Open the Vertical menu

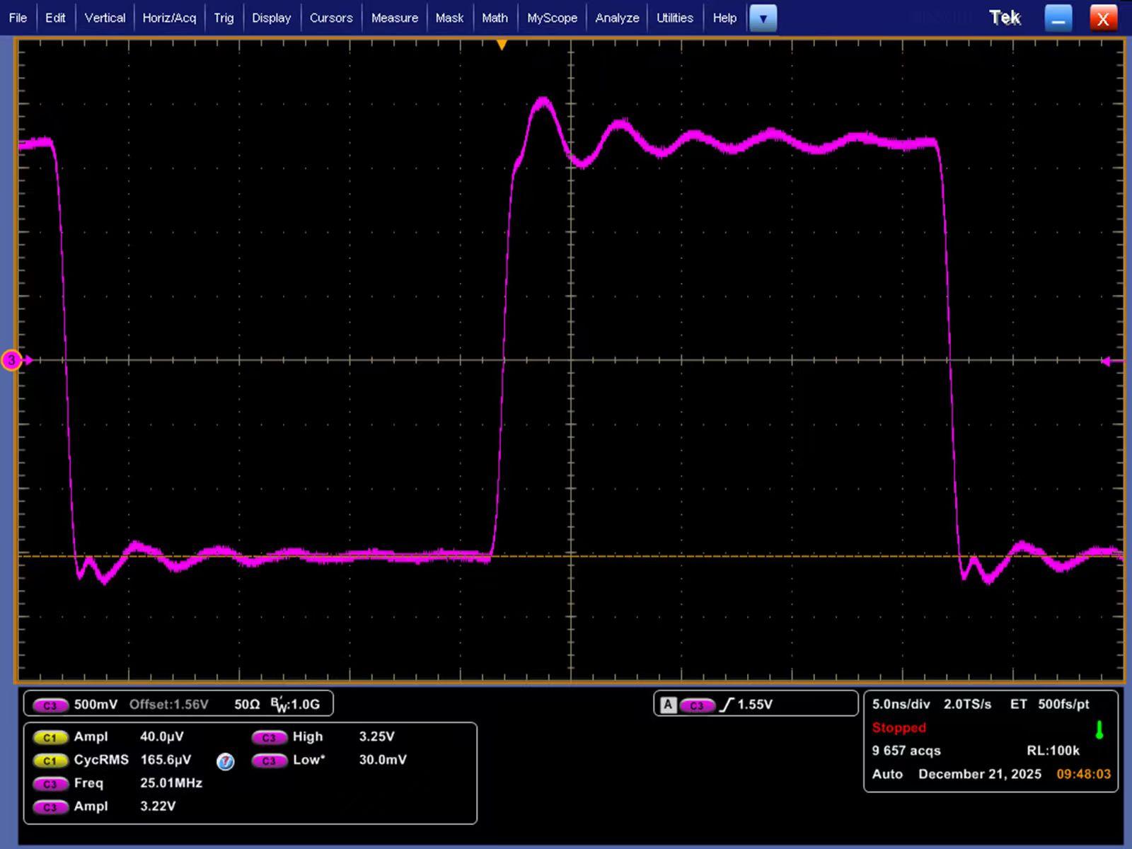[x=105, y=18]
